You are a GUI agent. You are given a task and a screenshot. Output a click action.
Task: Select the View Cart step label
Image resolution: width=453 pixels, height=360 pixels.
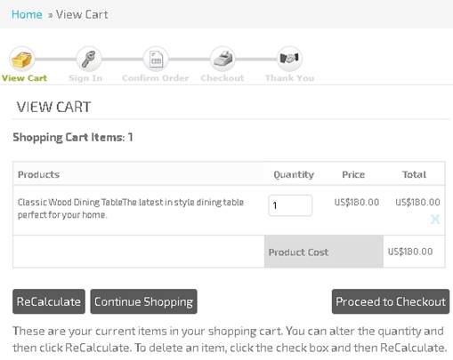coord(24,78)
